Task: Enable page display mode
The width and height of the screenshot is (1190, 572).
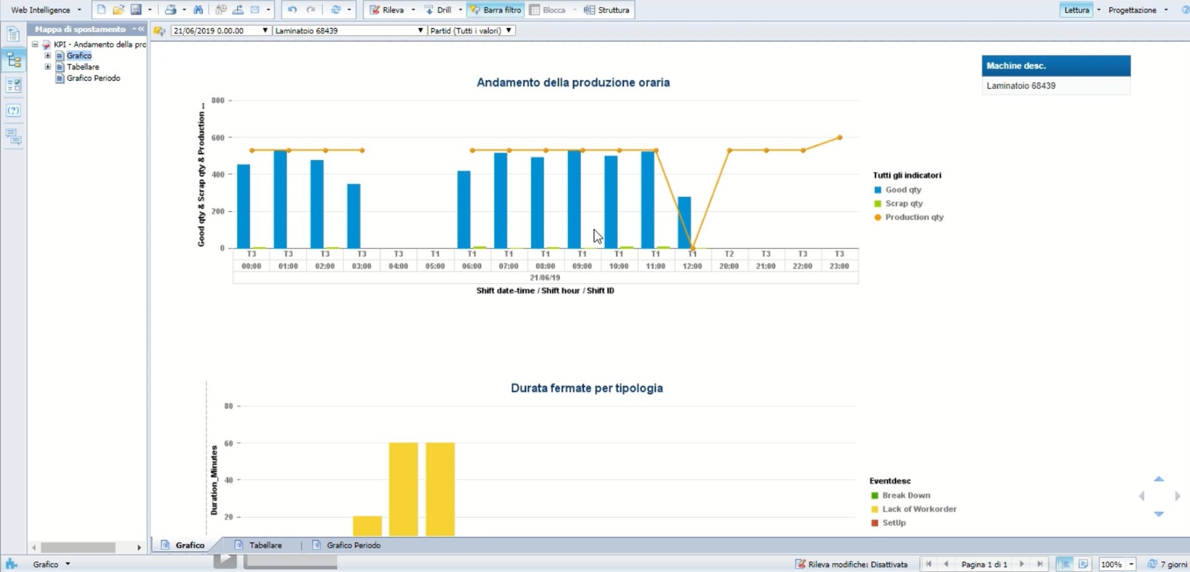Action: 1083,564
